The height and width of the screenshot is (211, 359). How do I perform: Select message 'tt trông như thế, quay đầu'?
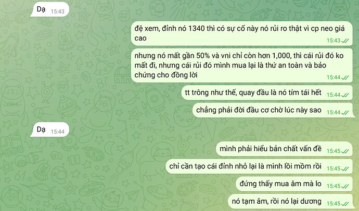[267, 93]
